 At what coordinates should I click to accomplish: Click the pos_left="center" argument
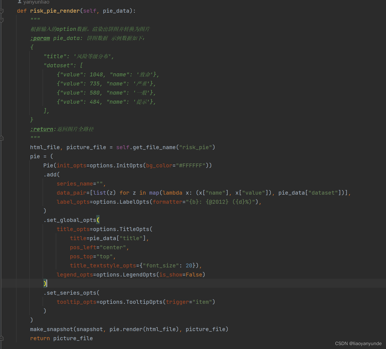98,248
